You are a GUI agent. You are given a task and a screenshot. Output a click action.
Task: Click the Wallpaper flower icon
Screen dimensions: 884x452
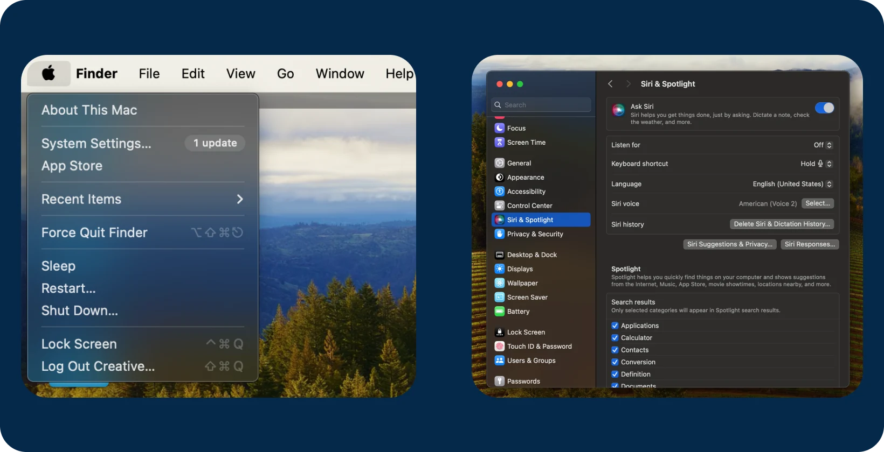pos(500,283)
